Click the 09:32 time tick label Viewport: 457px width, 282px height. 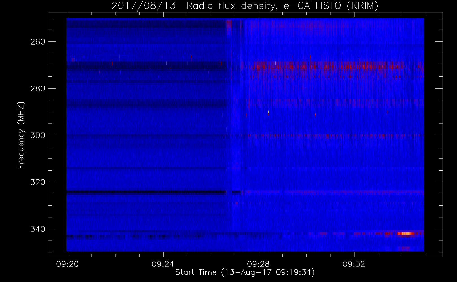pyautogui.click(x=354, y=264)
